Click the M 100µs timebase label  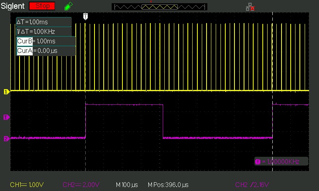click(127, 185)
